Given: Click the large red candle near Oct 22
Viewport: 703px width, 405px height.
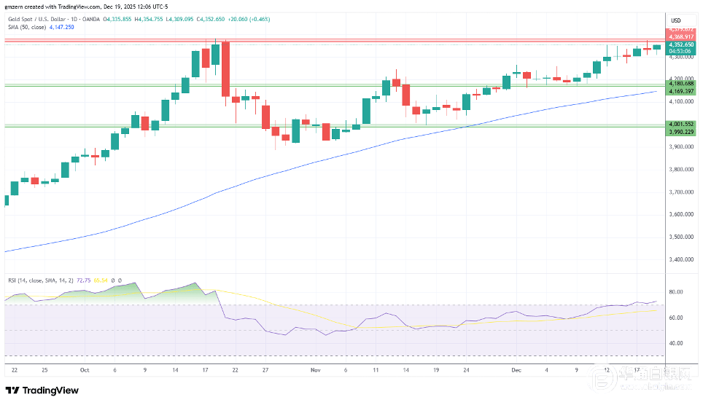Looking at the screenshot, I should tap(225, 69).
